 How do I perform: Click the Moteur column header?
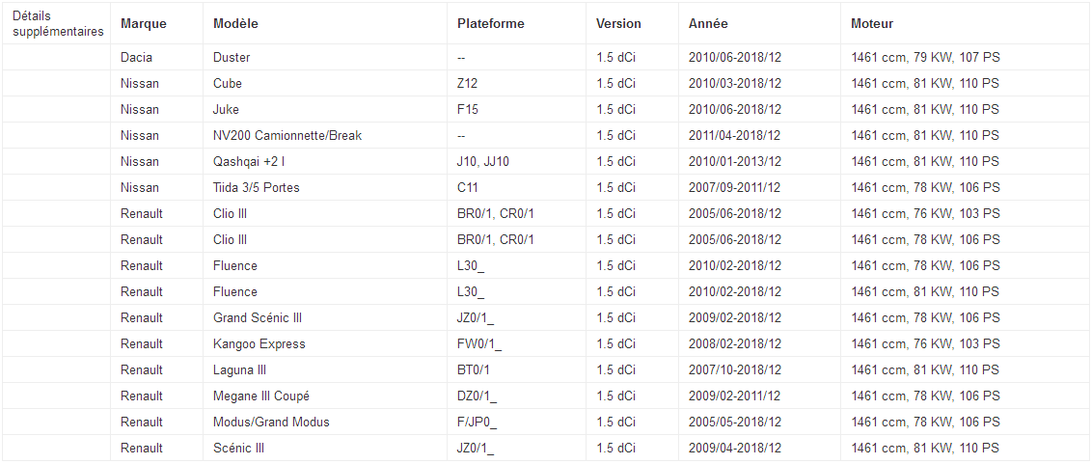[872, 24]
